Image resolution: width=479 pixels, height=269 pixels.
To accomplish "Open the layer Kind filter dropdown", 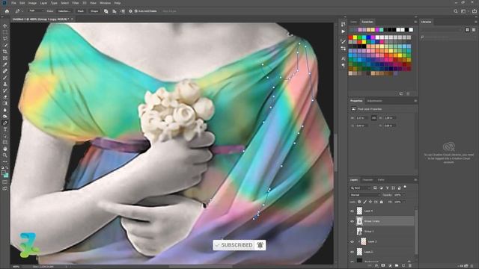I will pos(360,188).
